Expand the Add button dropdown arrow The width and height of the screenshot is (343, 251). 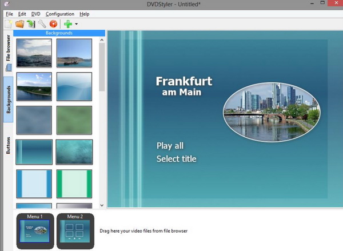(77, 25)
